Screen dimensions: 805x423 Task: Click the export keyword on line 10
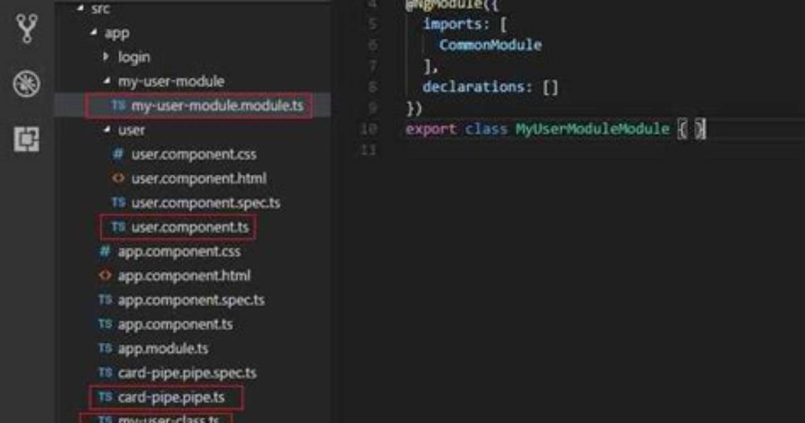click(x=431, y=129)
